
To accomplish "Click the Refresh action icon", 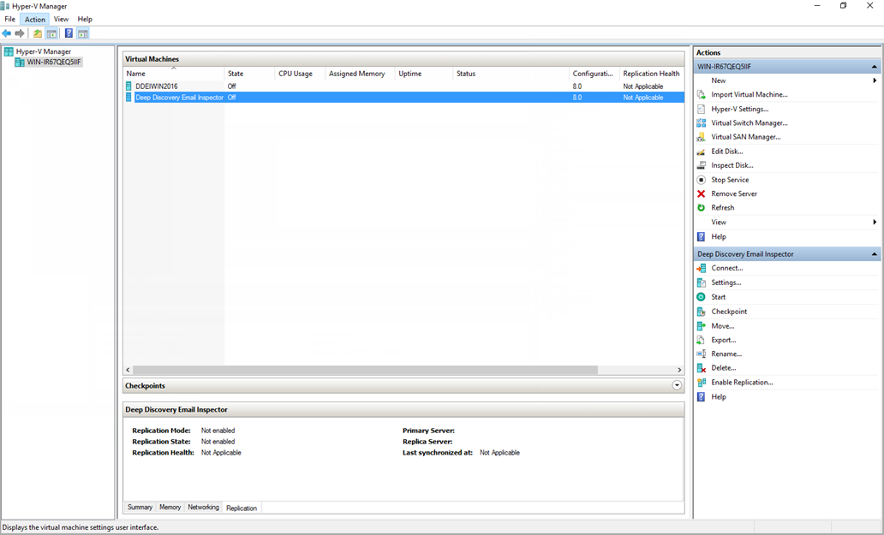I will (701, 208).
